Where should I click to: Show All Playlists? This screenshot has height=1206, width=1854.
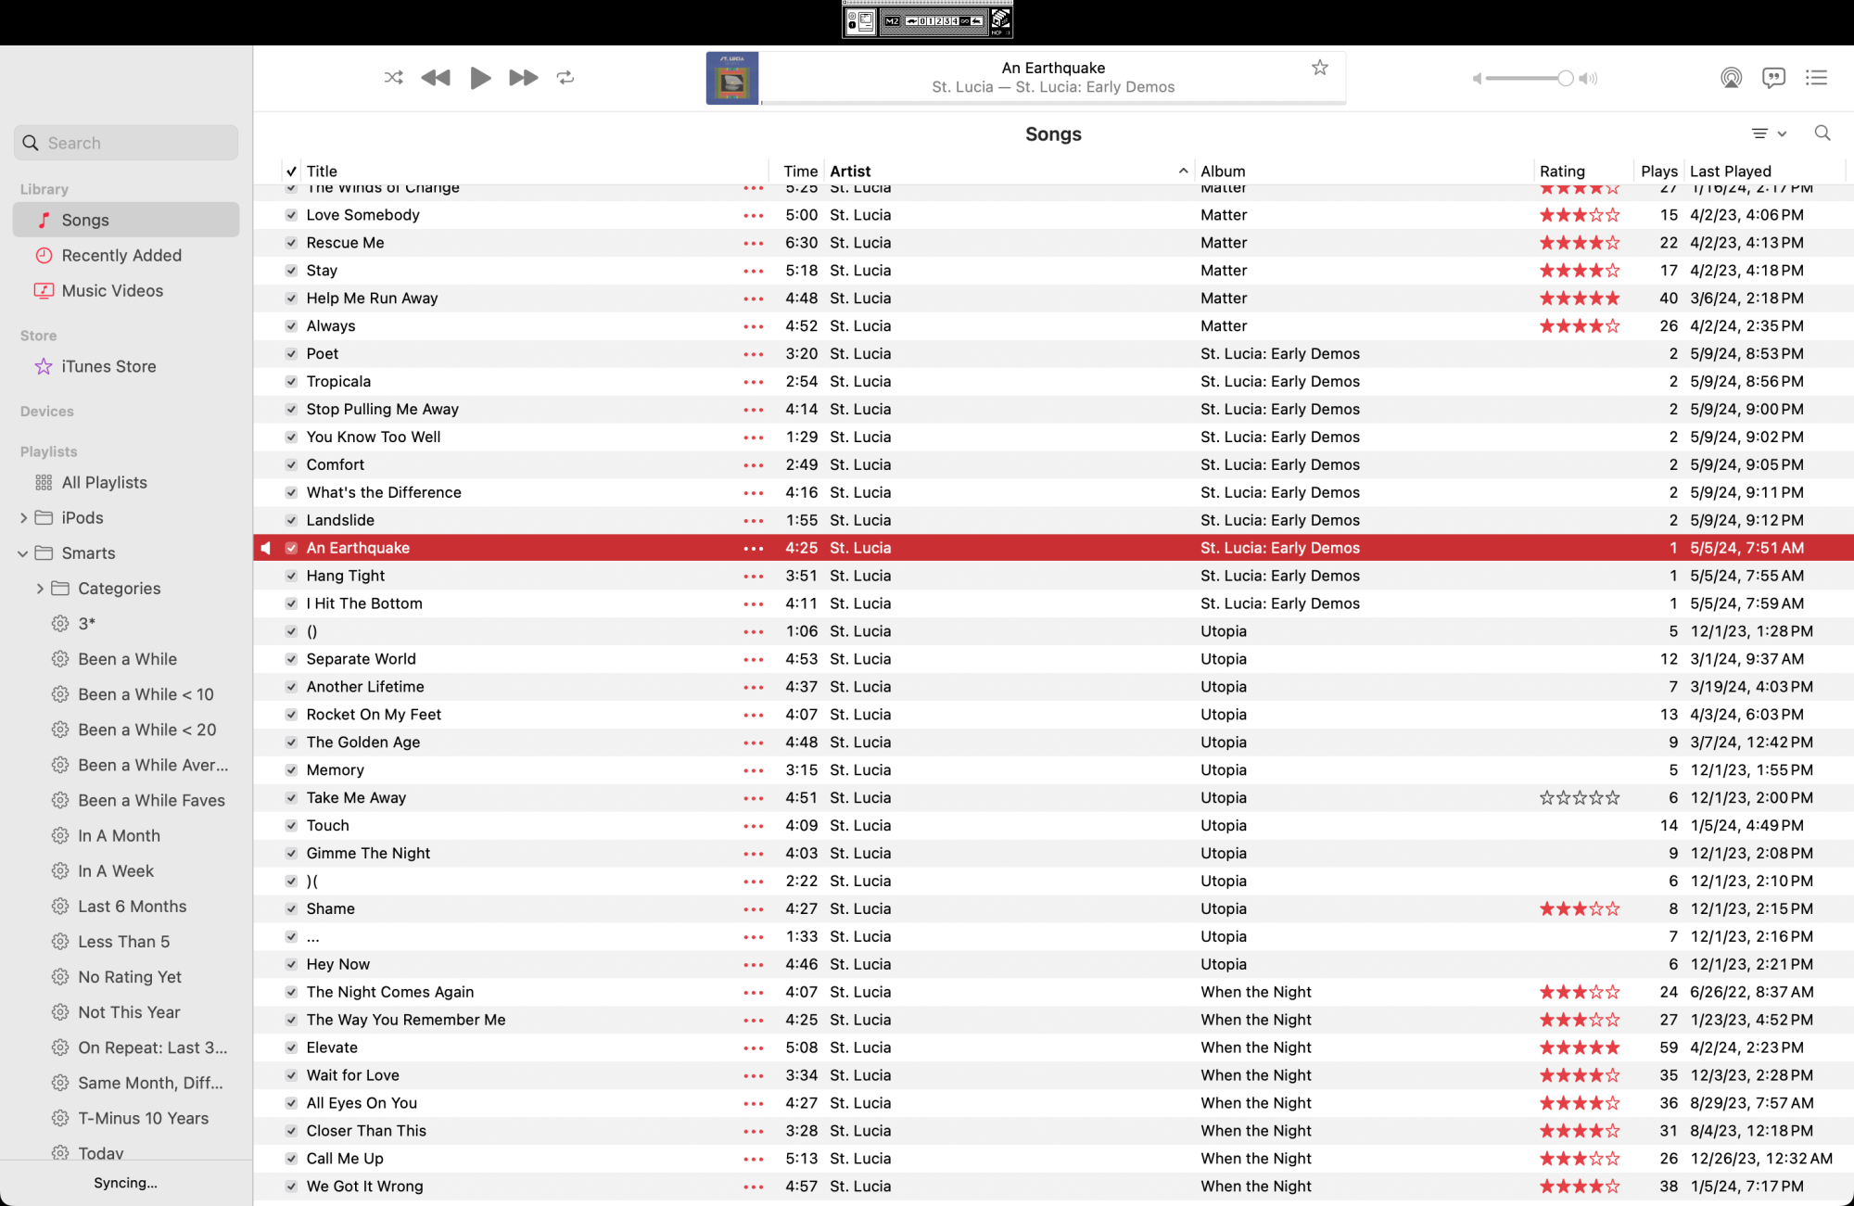[x=126, y=482]
